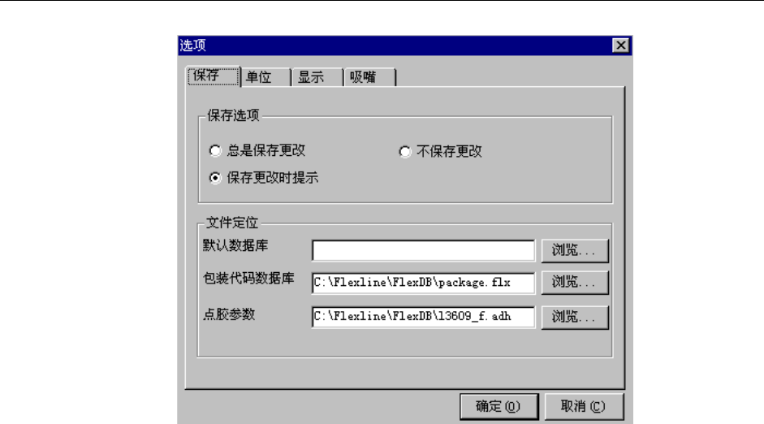The height and width of the screenshot is (424, 764).
Task: Click the 点胶参数 field containing 13609_f.adh
Action: click(x=424, y=317)
